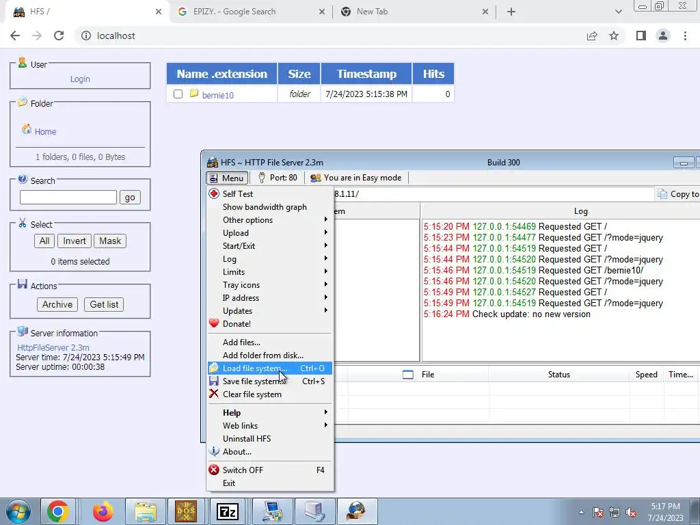Screen dimensions: 700x525
Task: Click the muted volume tray icon
Action: [x=631, y=513]
